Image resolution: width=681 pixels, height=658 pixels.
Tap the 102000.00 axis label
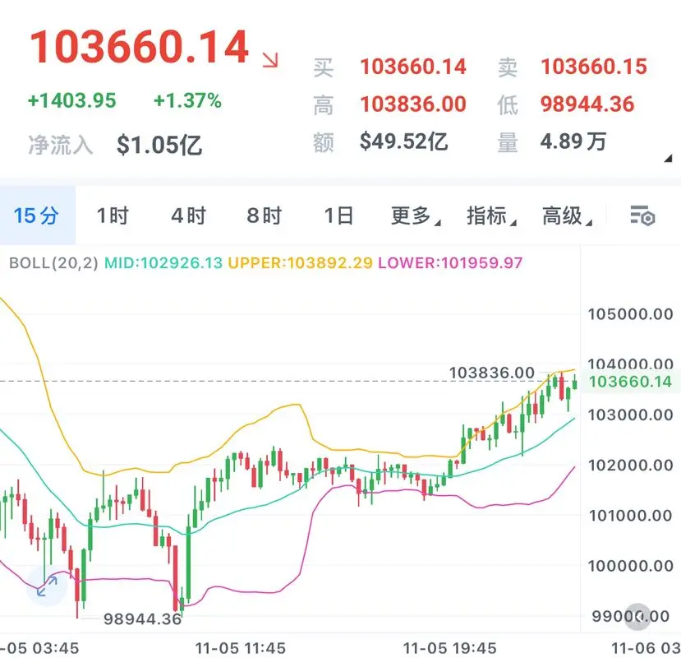(630, 466)
